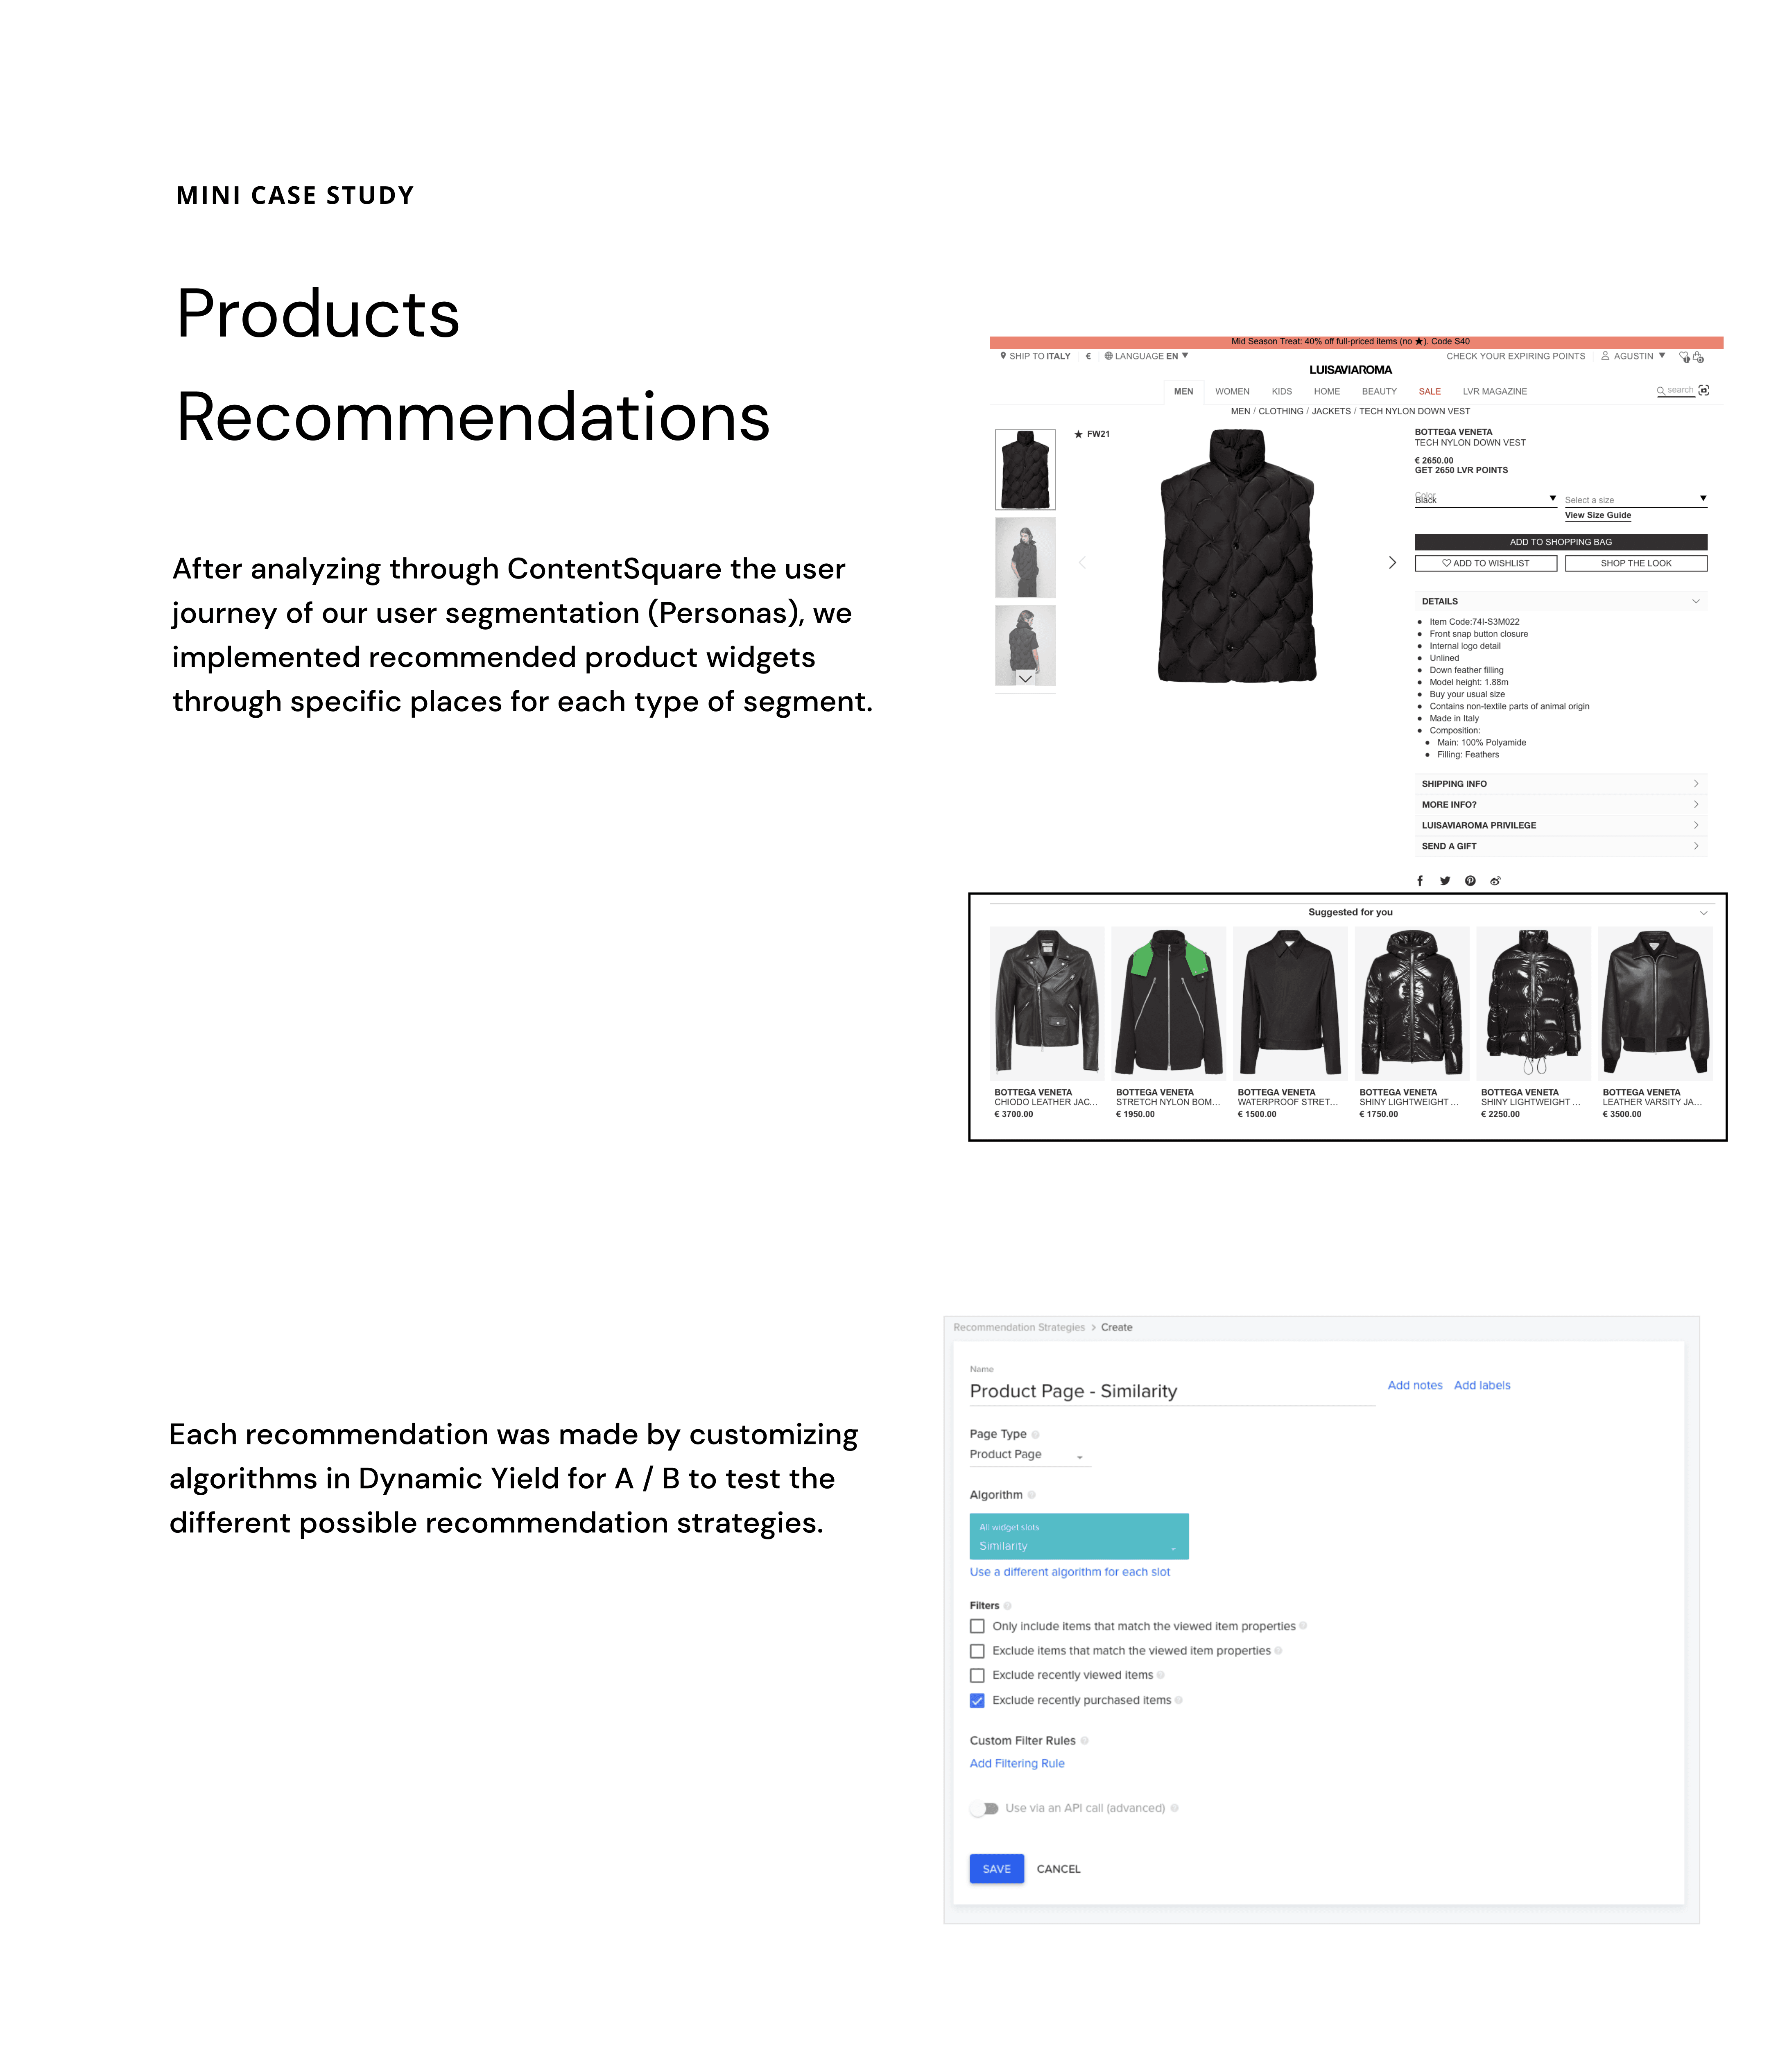1769x2072 pixels.
Task: Share product on Pinterest
Action: coord(1470,881)
